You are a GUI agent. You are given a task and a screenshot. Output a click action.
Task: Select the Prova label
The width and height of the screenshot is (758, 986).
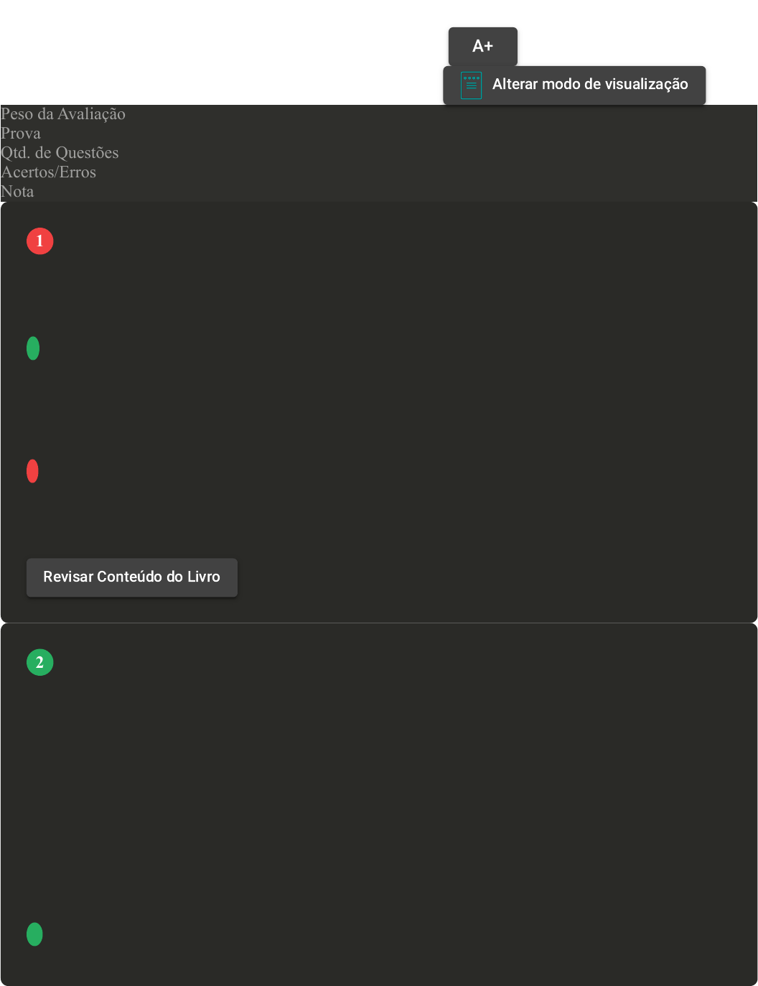(x=21, y=134)
